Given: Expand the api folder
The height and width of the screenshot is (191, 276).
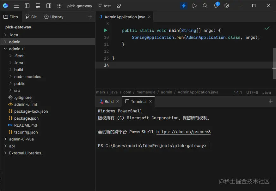Looking at the screenshot, I should point(5,146).
